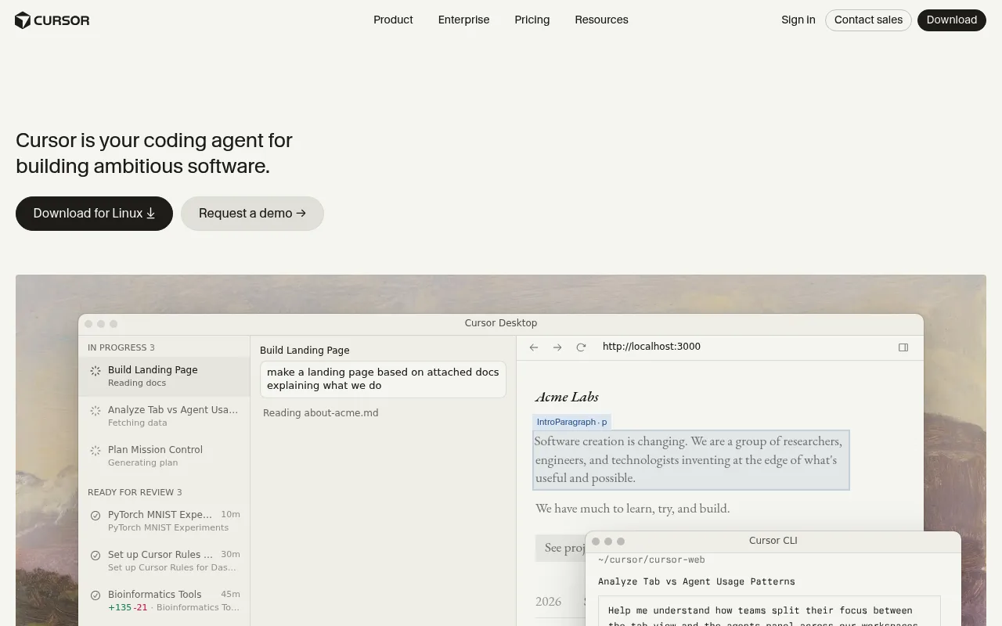Viewport: 1002px width, 626px height.
Task: Click the spinner icon beside Plan Mission Control
Action: [96, 451]
